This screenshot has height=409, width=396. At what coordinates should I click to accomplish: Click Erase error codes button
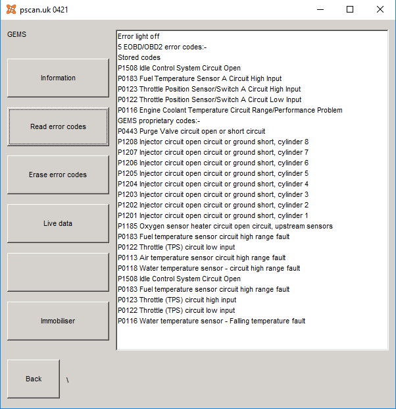coord(58,175)
